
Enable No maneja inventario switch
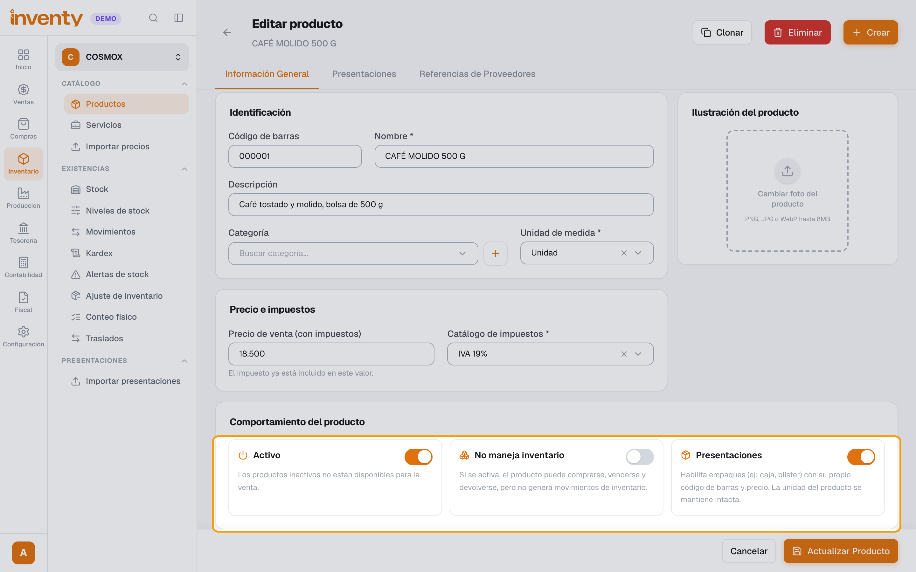[x=640, y=457]
